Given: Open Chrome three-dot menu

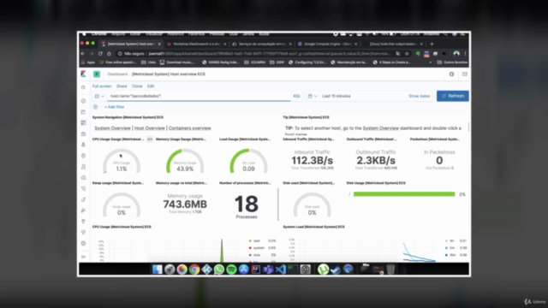Looking at the screenshot, I should [466, 54].
